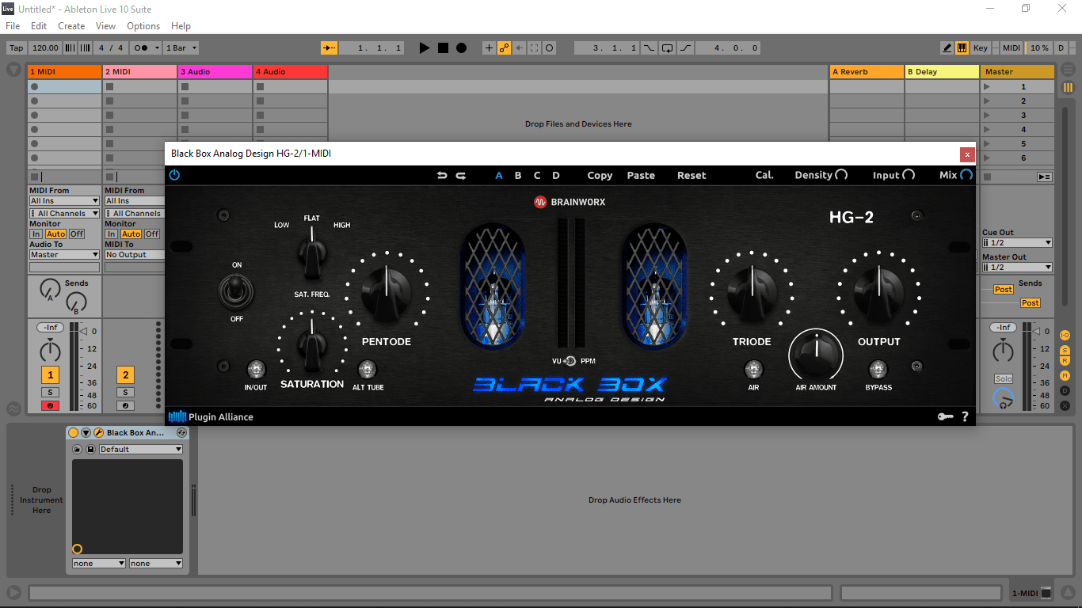Switch the VU/PPM meter toggle
Screen dimensions: 1082x608
tap(570, 361)
